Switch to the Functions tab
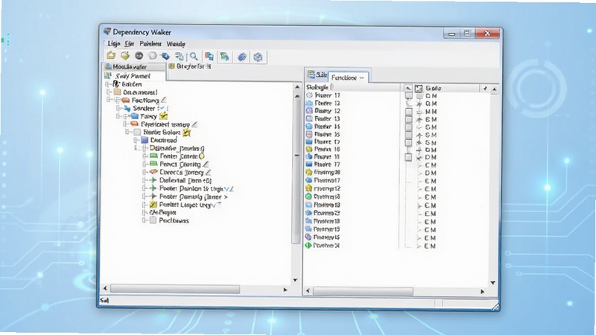The image size is (596, 335). click(348, 77)
